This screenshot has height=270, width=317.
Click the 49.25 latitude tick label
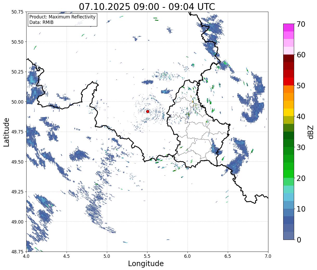click(x=17, y=192)
